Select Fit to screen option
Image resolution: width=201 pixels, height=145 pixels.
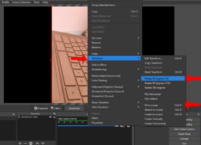(x=163, y=105)
